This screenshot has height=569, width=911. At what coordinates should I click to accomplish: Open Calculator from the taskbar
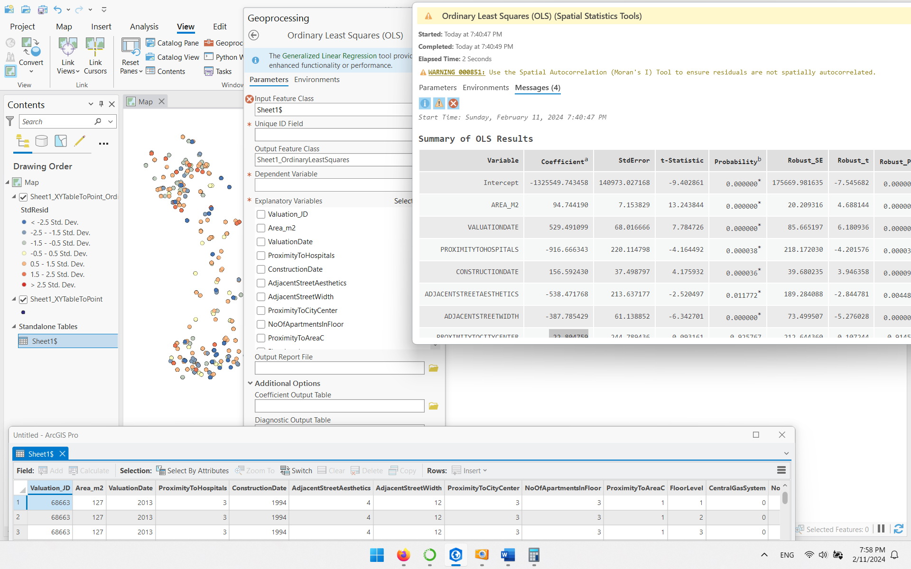point(534,555)
